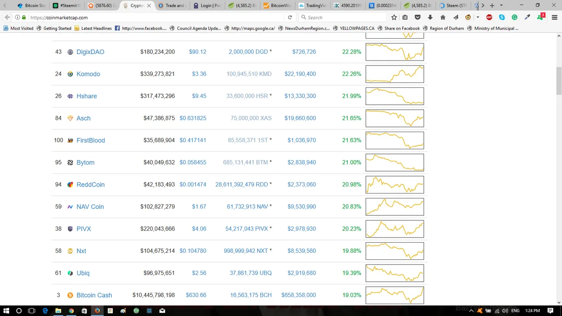This screenshot has width=562, height=316.
Task: Click the PIVX coin logo
Action: coord(70,229)
